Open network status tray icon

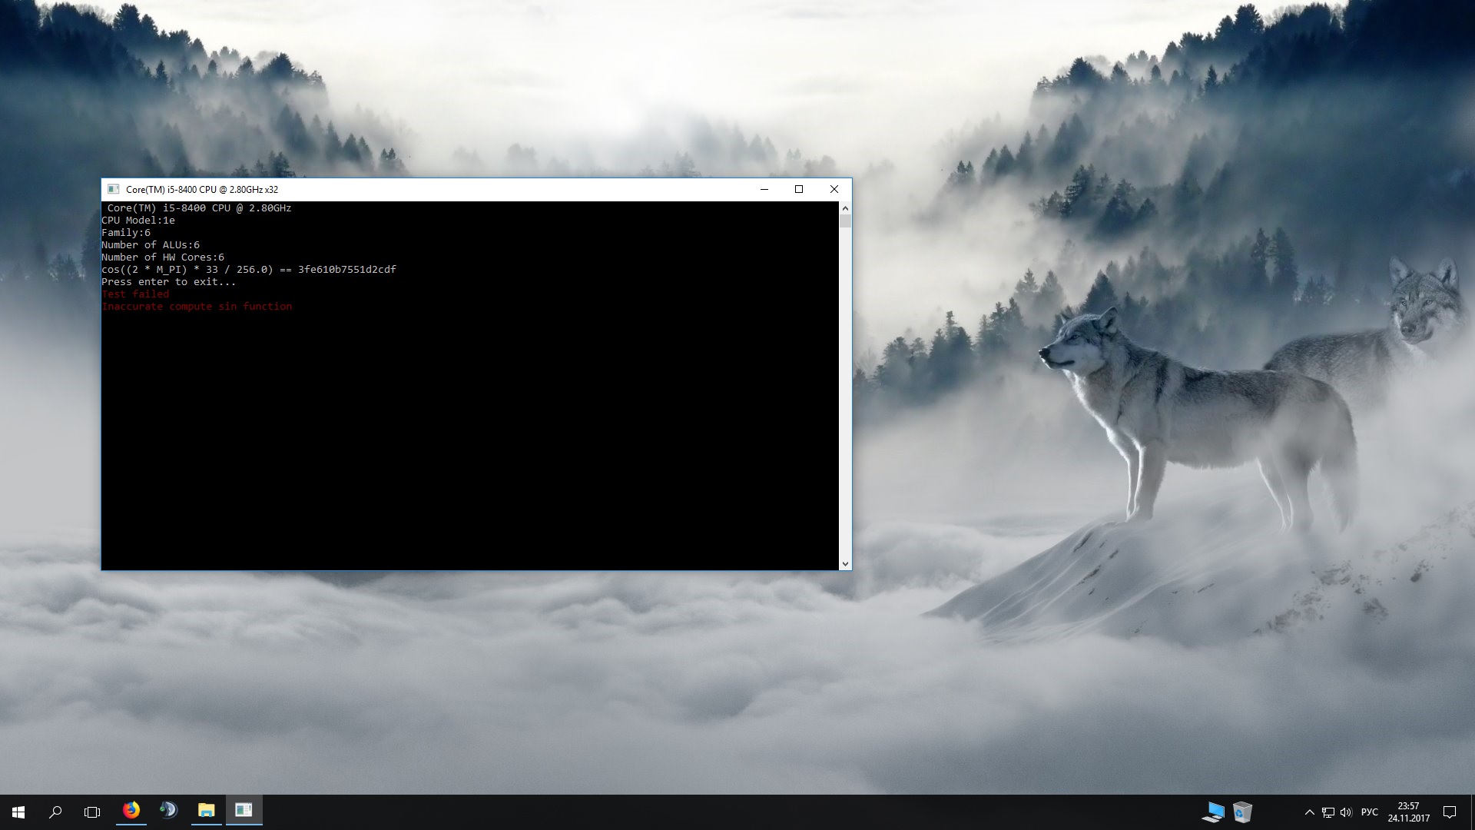[1327, 812]
